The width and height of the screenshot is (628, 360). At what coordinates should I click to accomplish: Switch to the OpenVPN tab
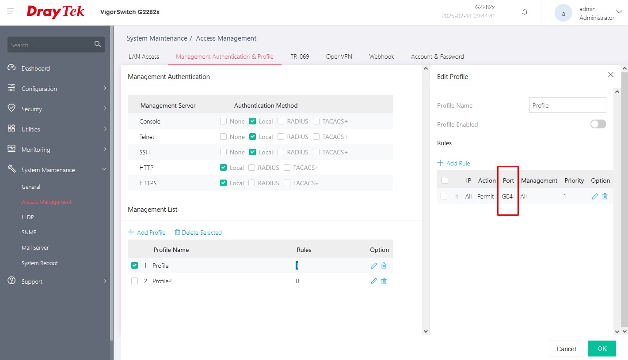pyautogui.click(x=339, y=56)
